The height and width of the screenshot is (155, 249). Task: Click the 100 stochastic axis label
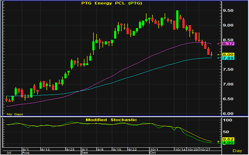(x=227, y=120)
